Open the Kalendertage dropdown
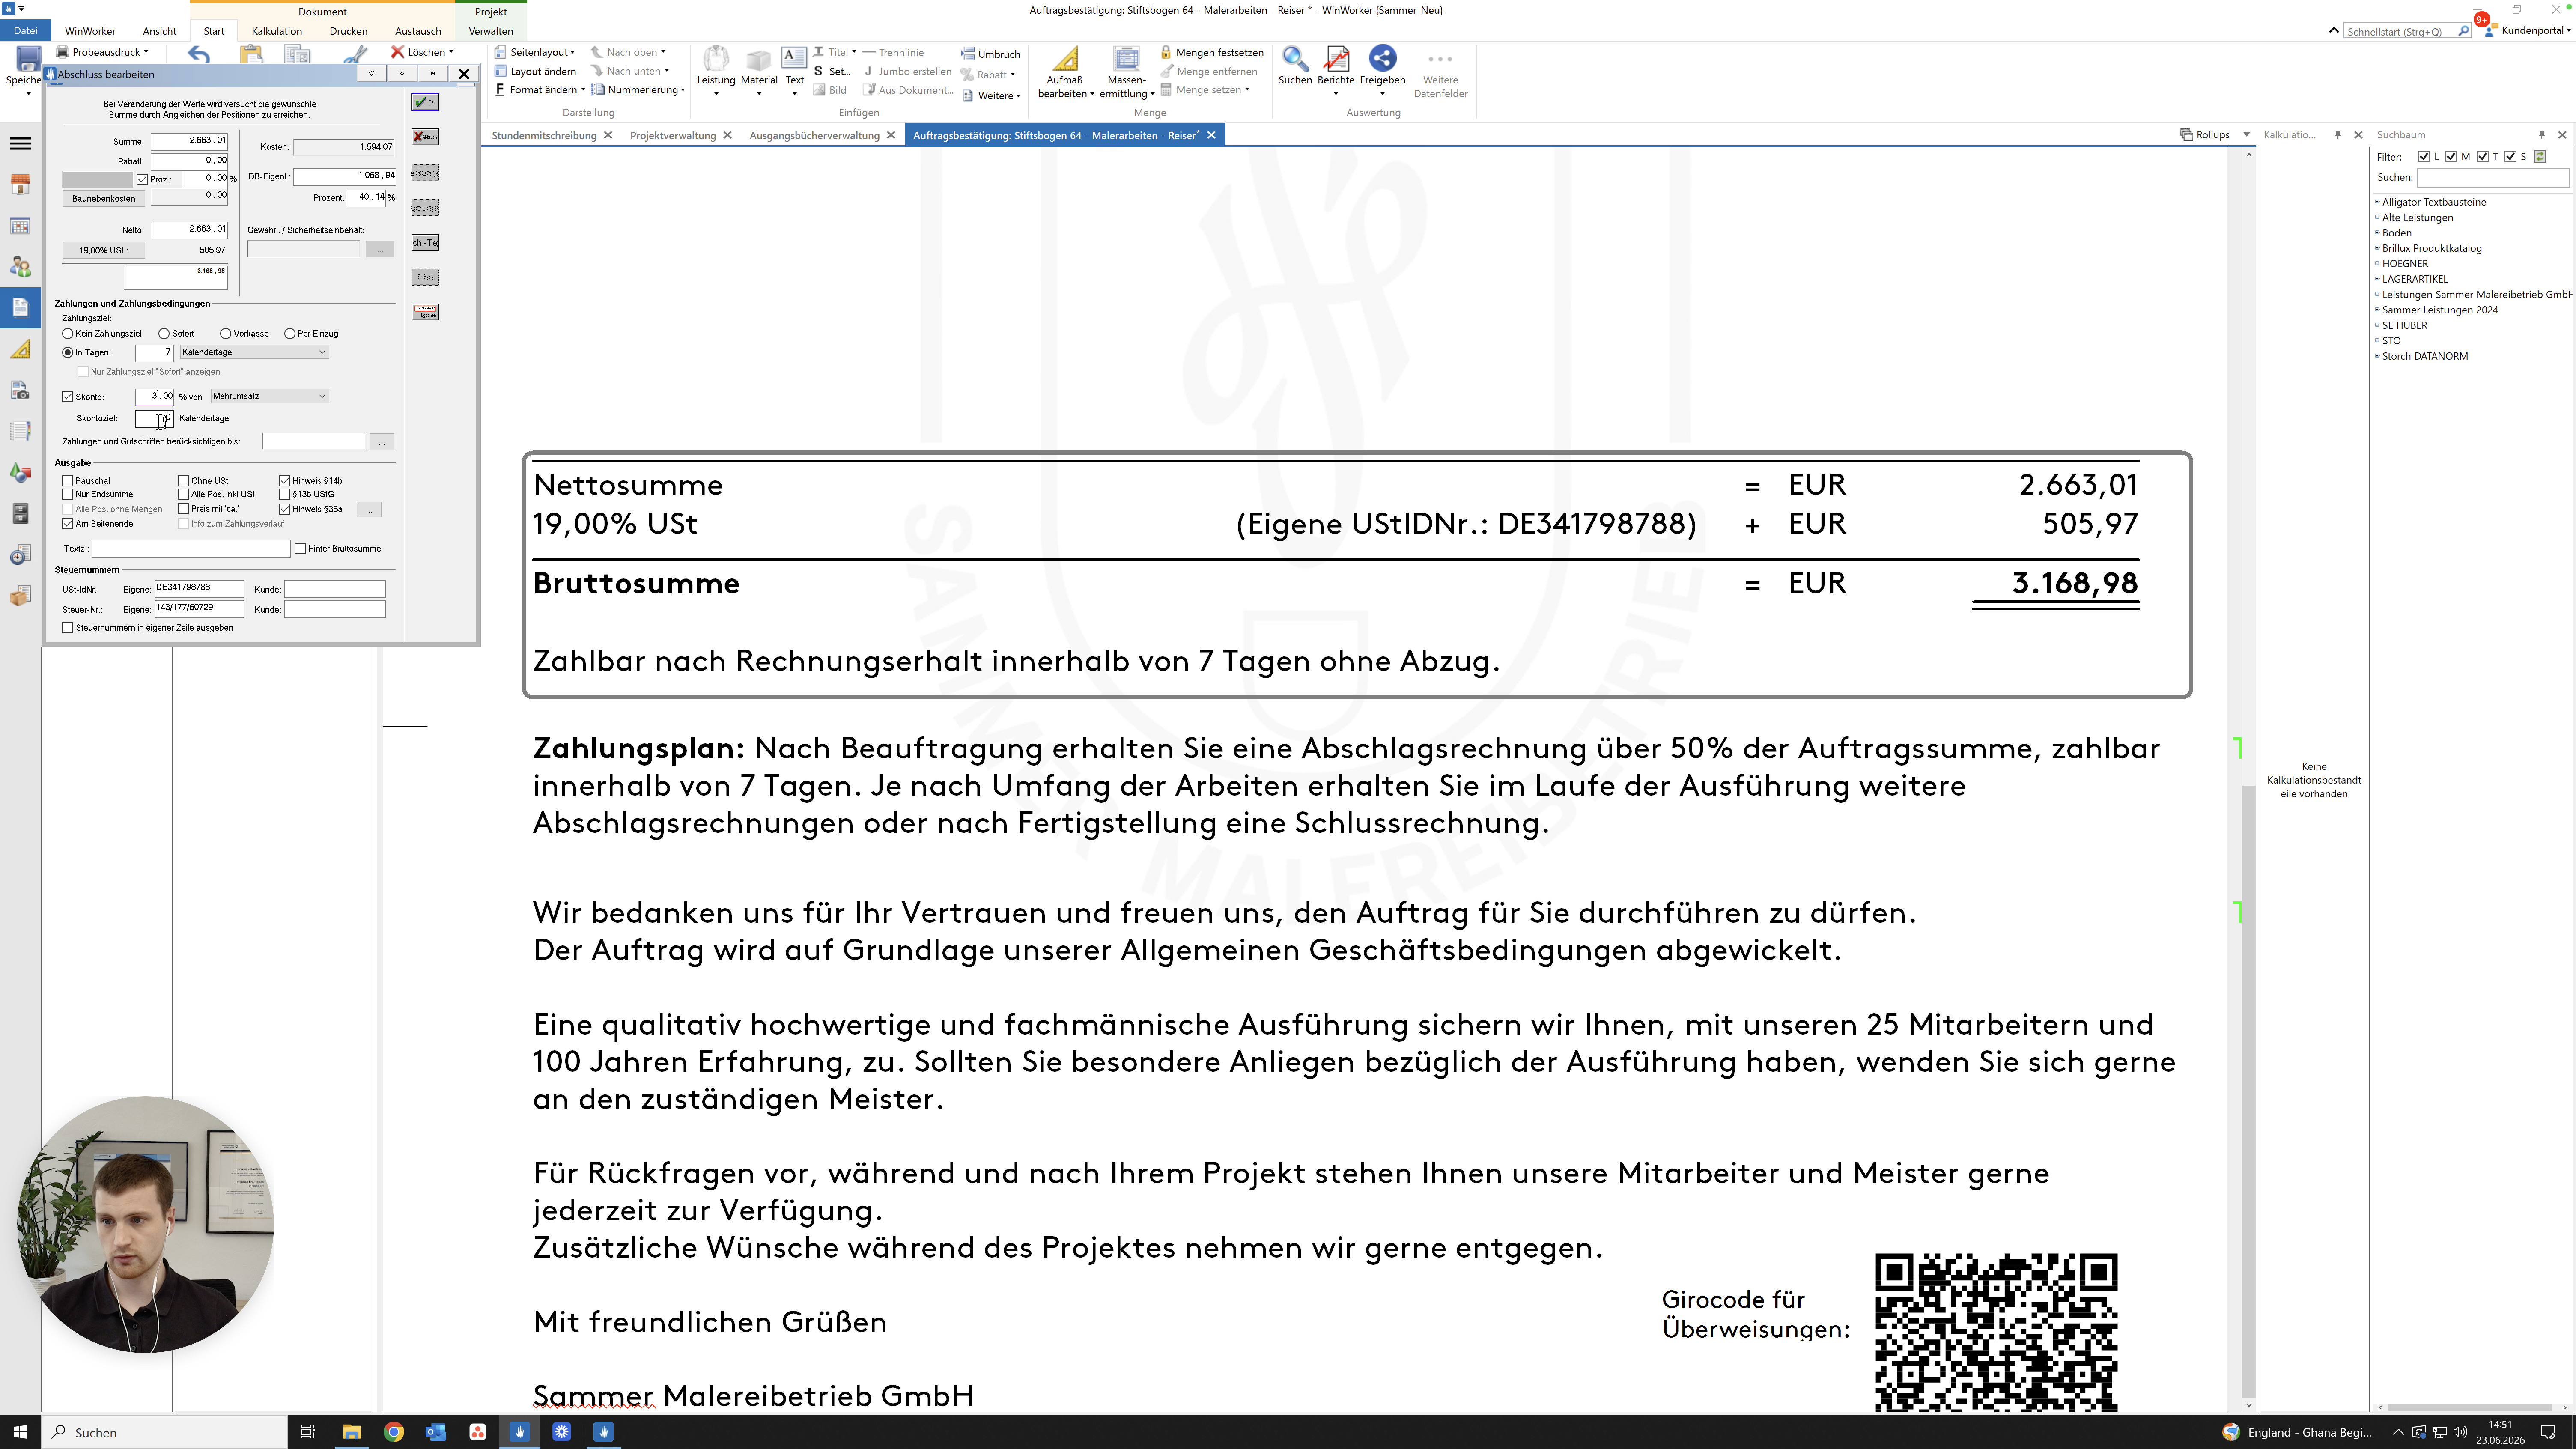 pyautogui.click(x=254, y=352)
